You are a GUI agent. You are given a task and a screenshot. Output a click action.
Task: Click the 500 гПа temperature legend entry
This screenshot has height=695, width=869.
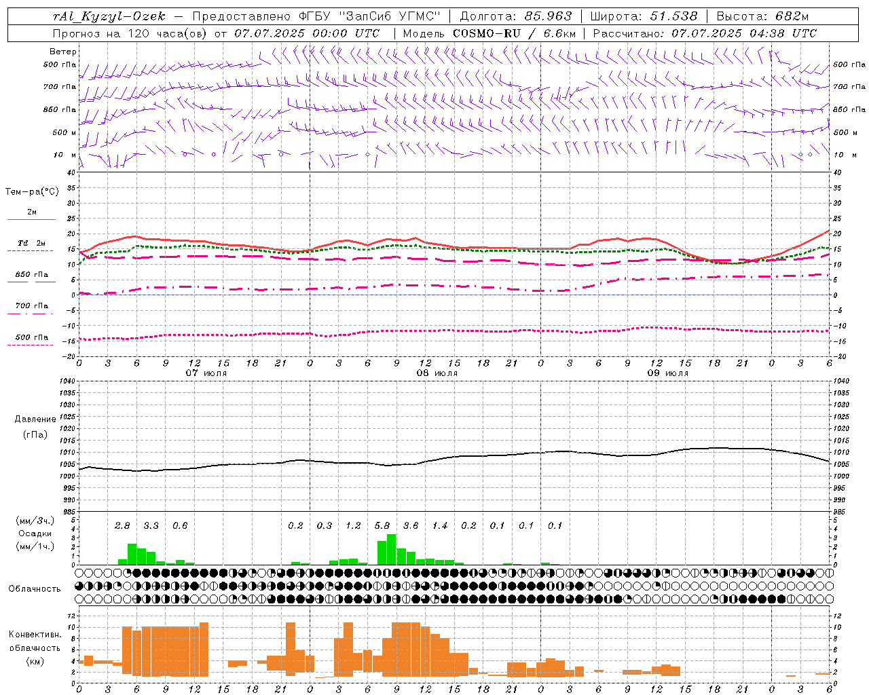(32, 337)
